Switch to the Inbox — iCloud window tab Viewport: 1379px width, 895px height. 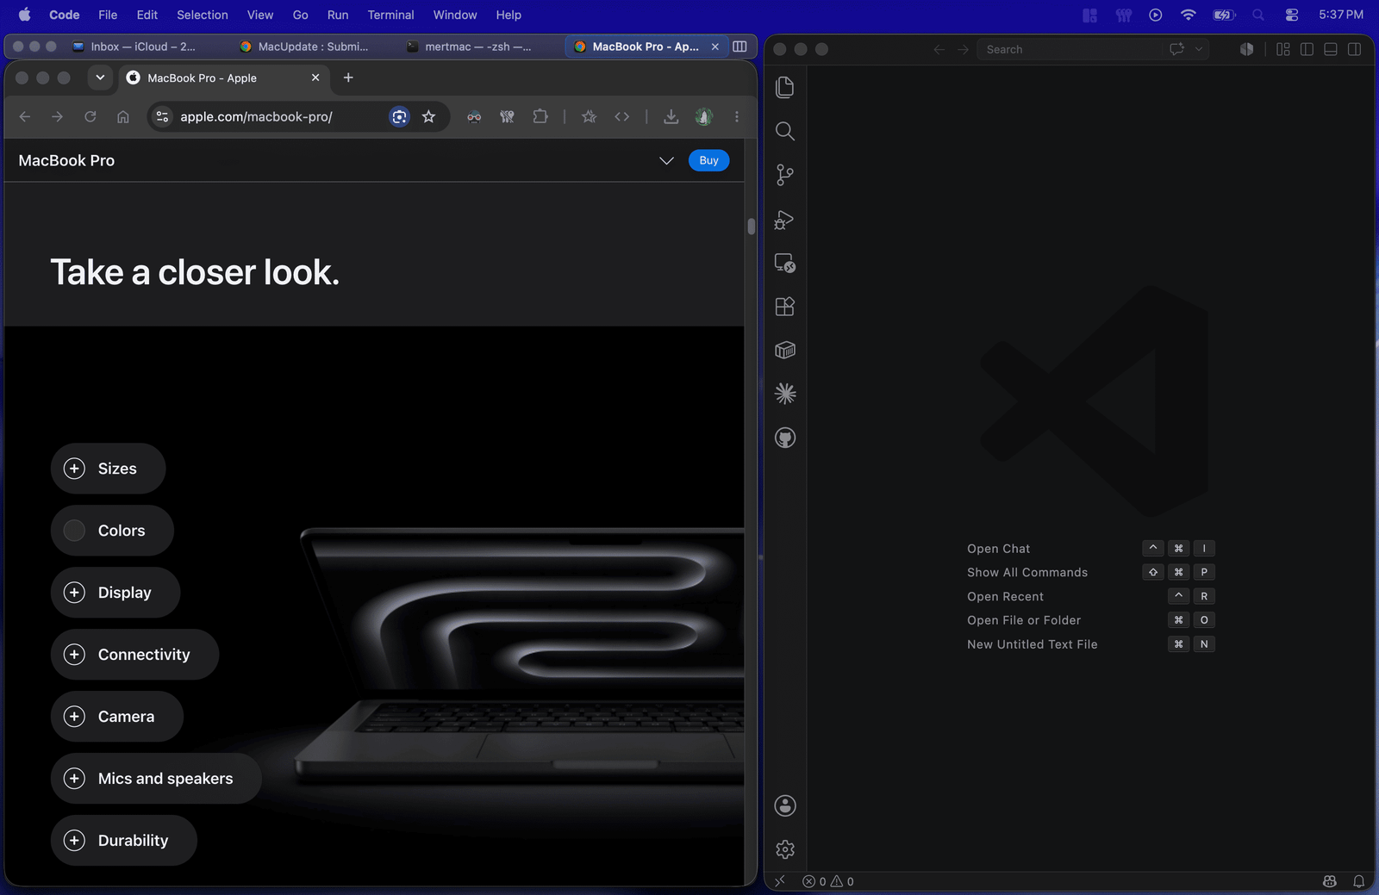134,47
